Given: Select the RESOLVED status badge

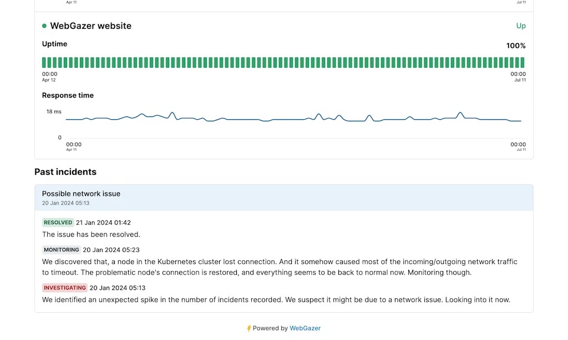Looking at the screenshot, I should tap(58, 222).
